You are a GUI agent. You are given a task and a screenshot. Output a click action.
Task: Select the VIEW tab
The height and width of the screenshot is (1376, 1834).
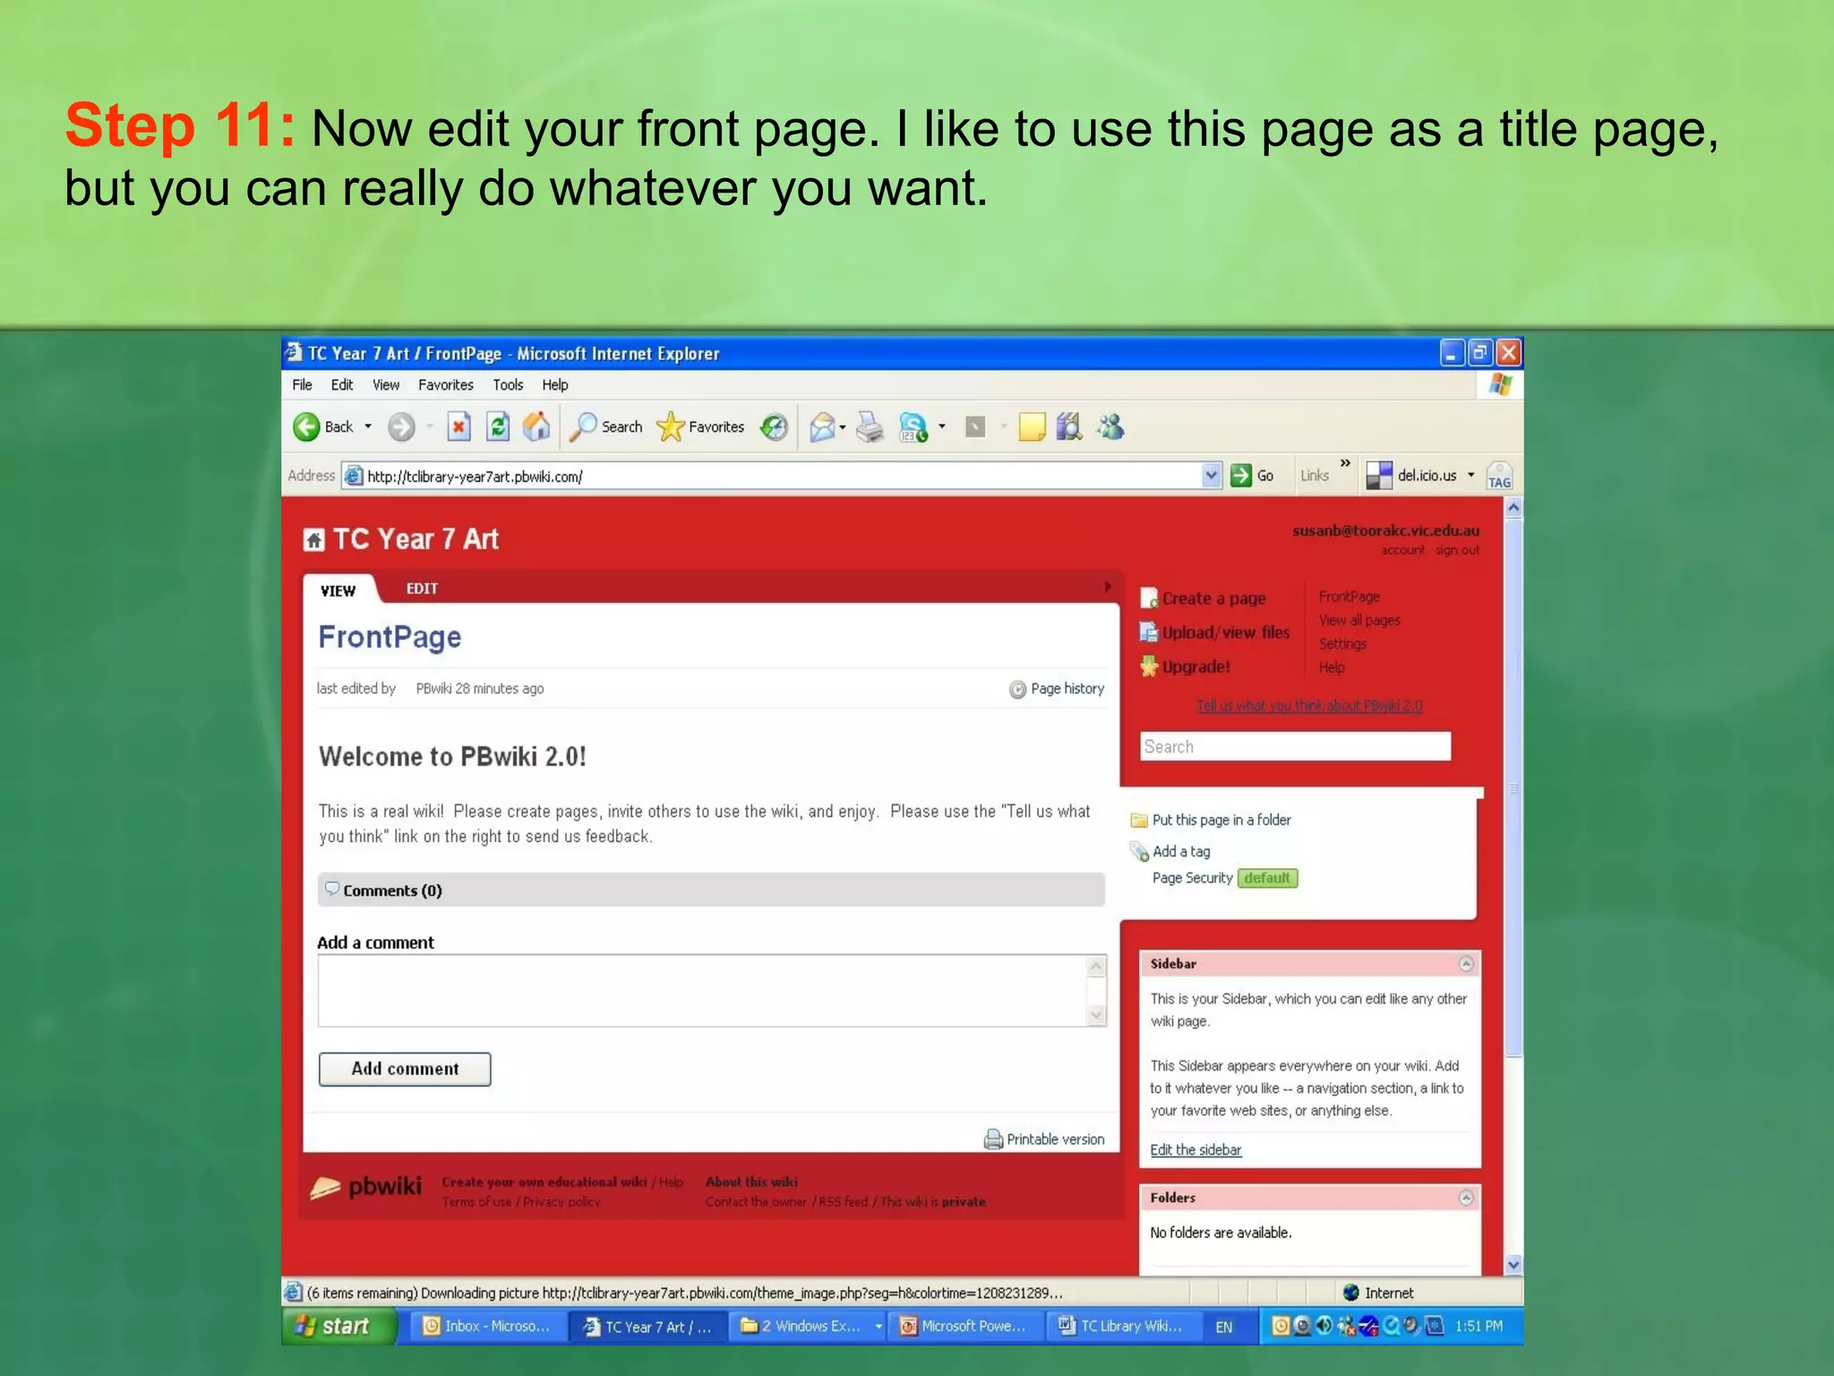[x=339, y=590]
